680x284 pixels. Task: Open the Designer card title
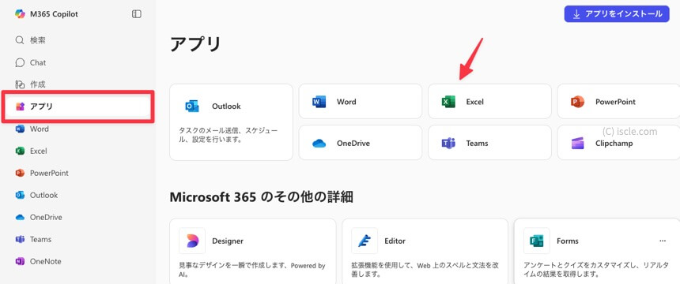tap(228, 241)
